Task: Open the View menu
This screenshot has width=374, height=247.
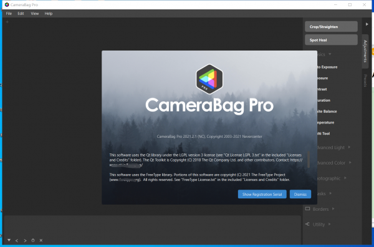Action: coord(34,14)
